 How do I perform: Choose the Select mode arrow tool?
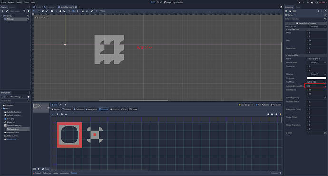click(x=34, y=11)
